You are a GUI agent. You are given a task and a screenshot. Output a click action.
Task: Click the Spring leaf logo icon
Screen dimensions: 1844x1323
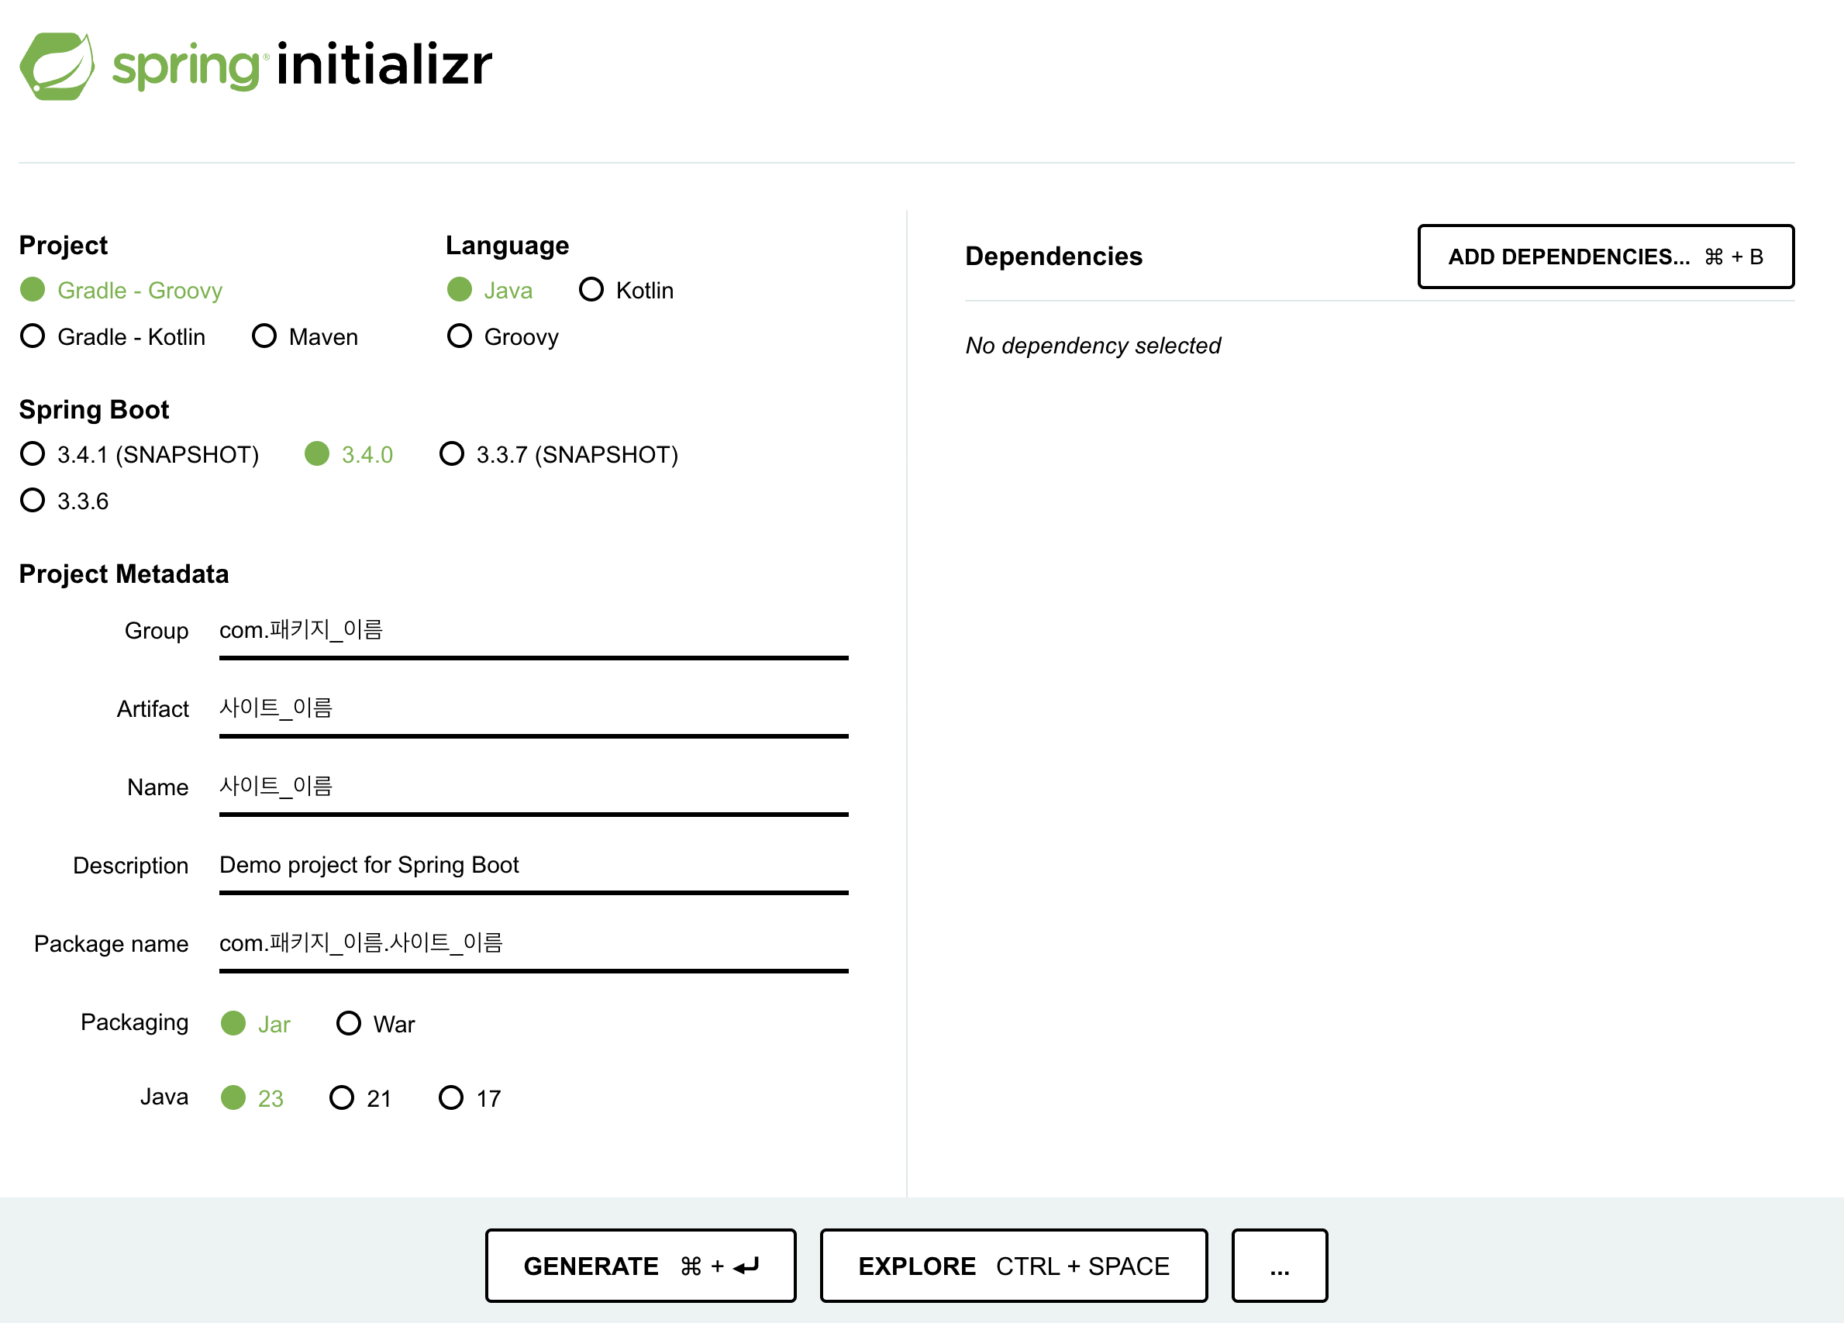coord(56,66)
